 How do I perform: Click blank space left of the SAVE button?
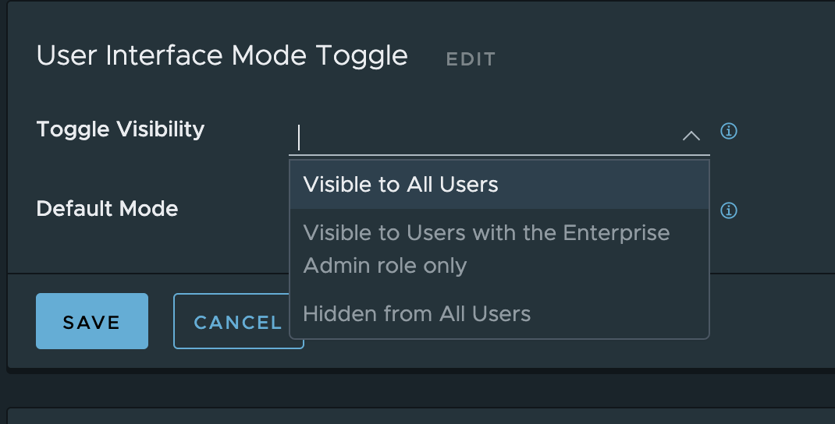point(21,321)
